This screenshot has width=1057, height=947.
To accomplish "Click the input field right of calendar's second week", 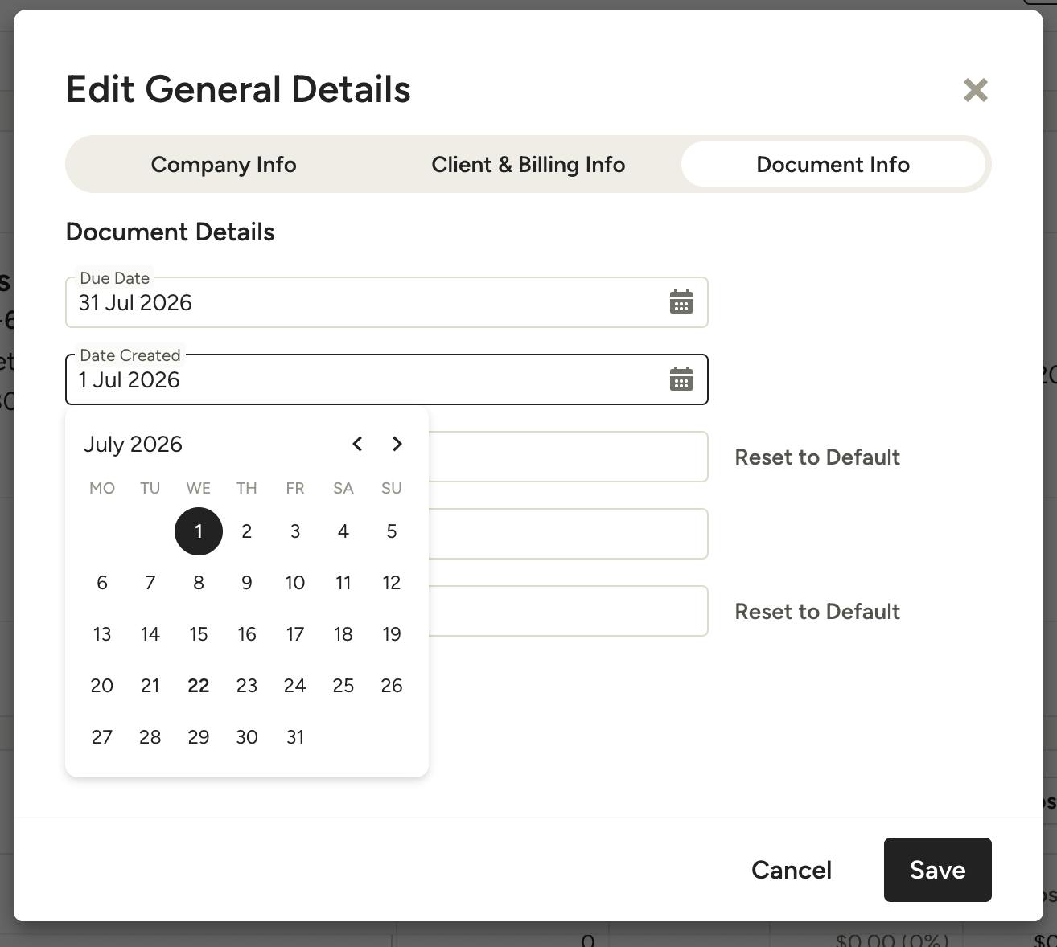I will (568, 534).
